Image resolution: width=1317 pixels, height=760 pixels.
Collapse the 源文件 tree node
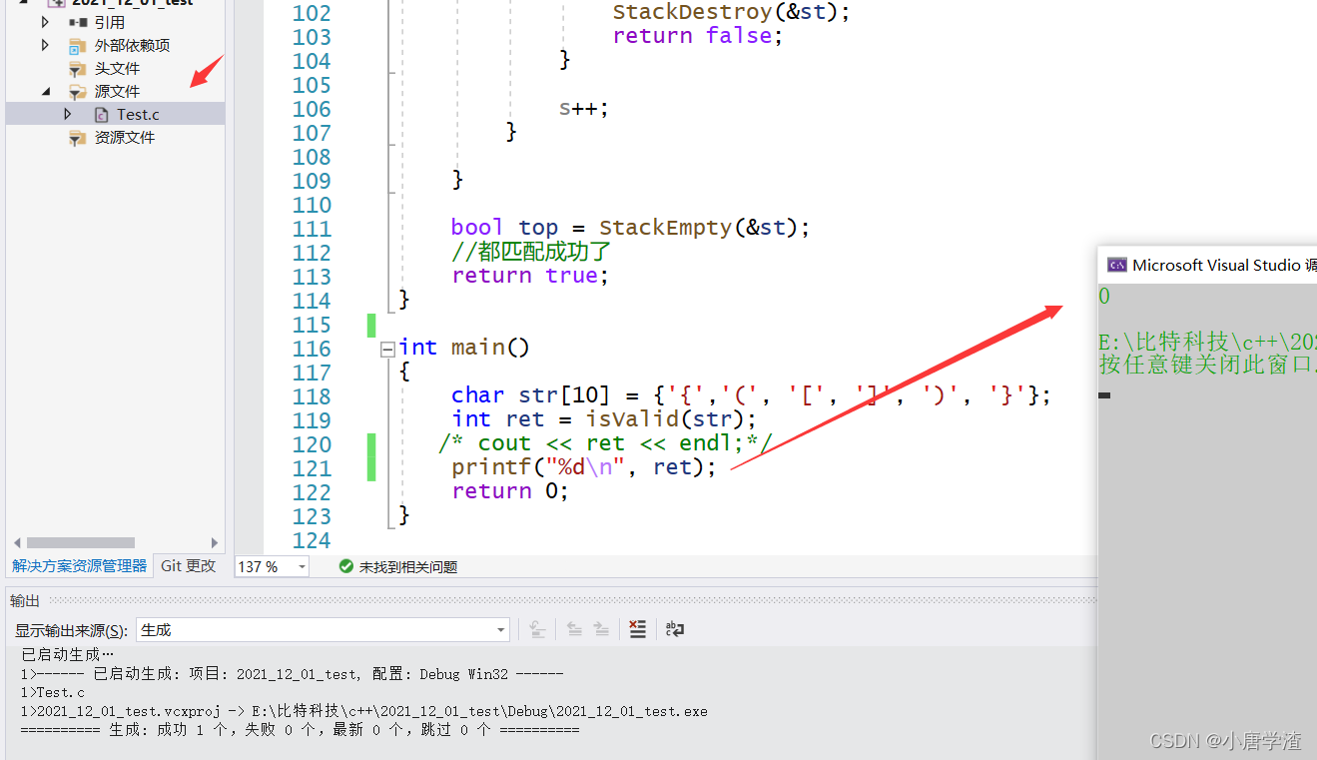(x=45, y=91)
